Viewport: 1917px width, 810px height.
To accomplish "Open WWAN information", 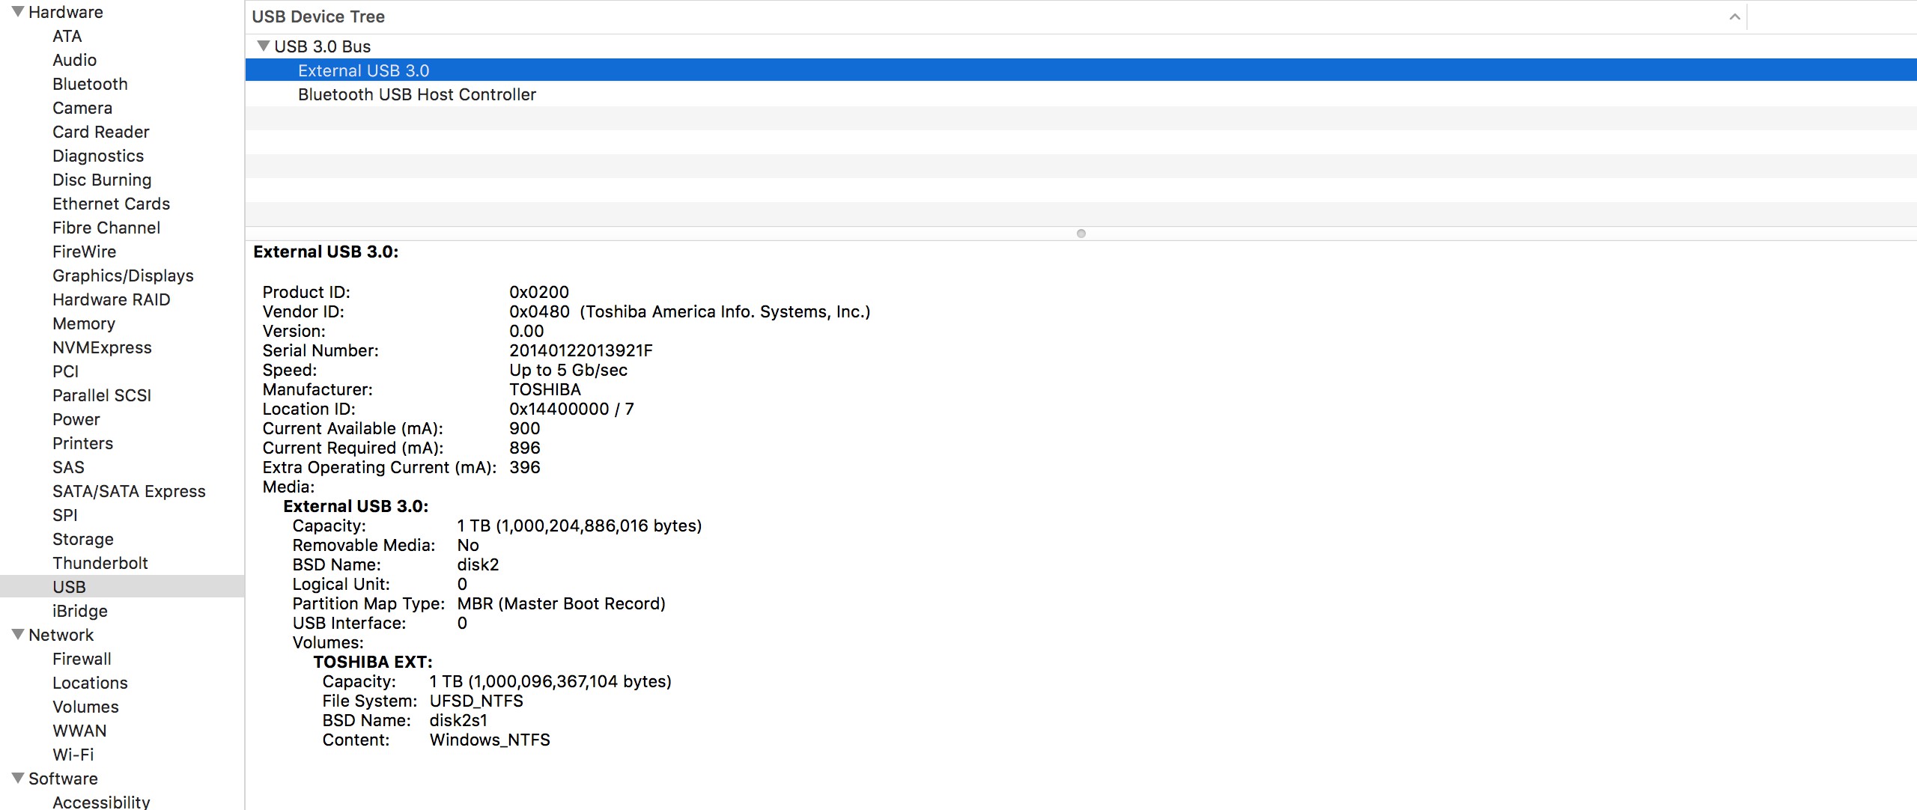I will (79, 731).
